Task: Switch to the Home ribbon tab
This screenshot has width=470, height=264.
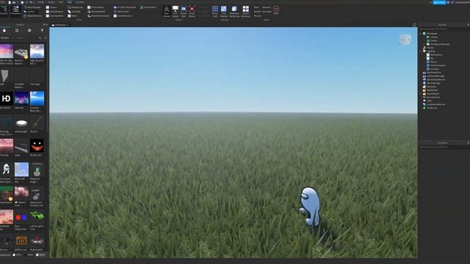Action: point(40,2)
